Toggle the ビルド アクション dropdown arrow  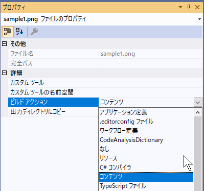(x=198, y=102)
